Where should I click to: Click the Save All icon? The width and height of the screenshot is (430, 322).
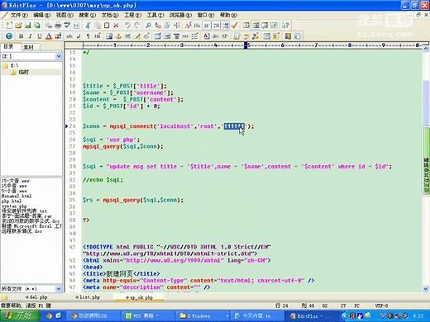(x=37, y=26)
